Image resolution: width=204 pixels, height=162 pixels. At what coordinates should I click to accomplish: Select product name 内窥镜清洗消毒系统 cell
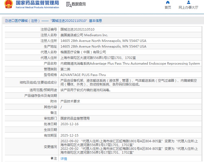click(x=130, y=64)
